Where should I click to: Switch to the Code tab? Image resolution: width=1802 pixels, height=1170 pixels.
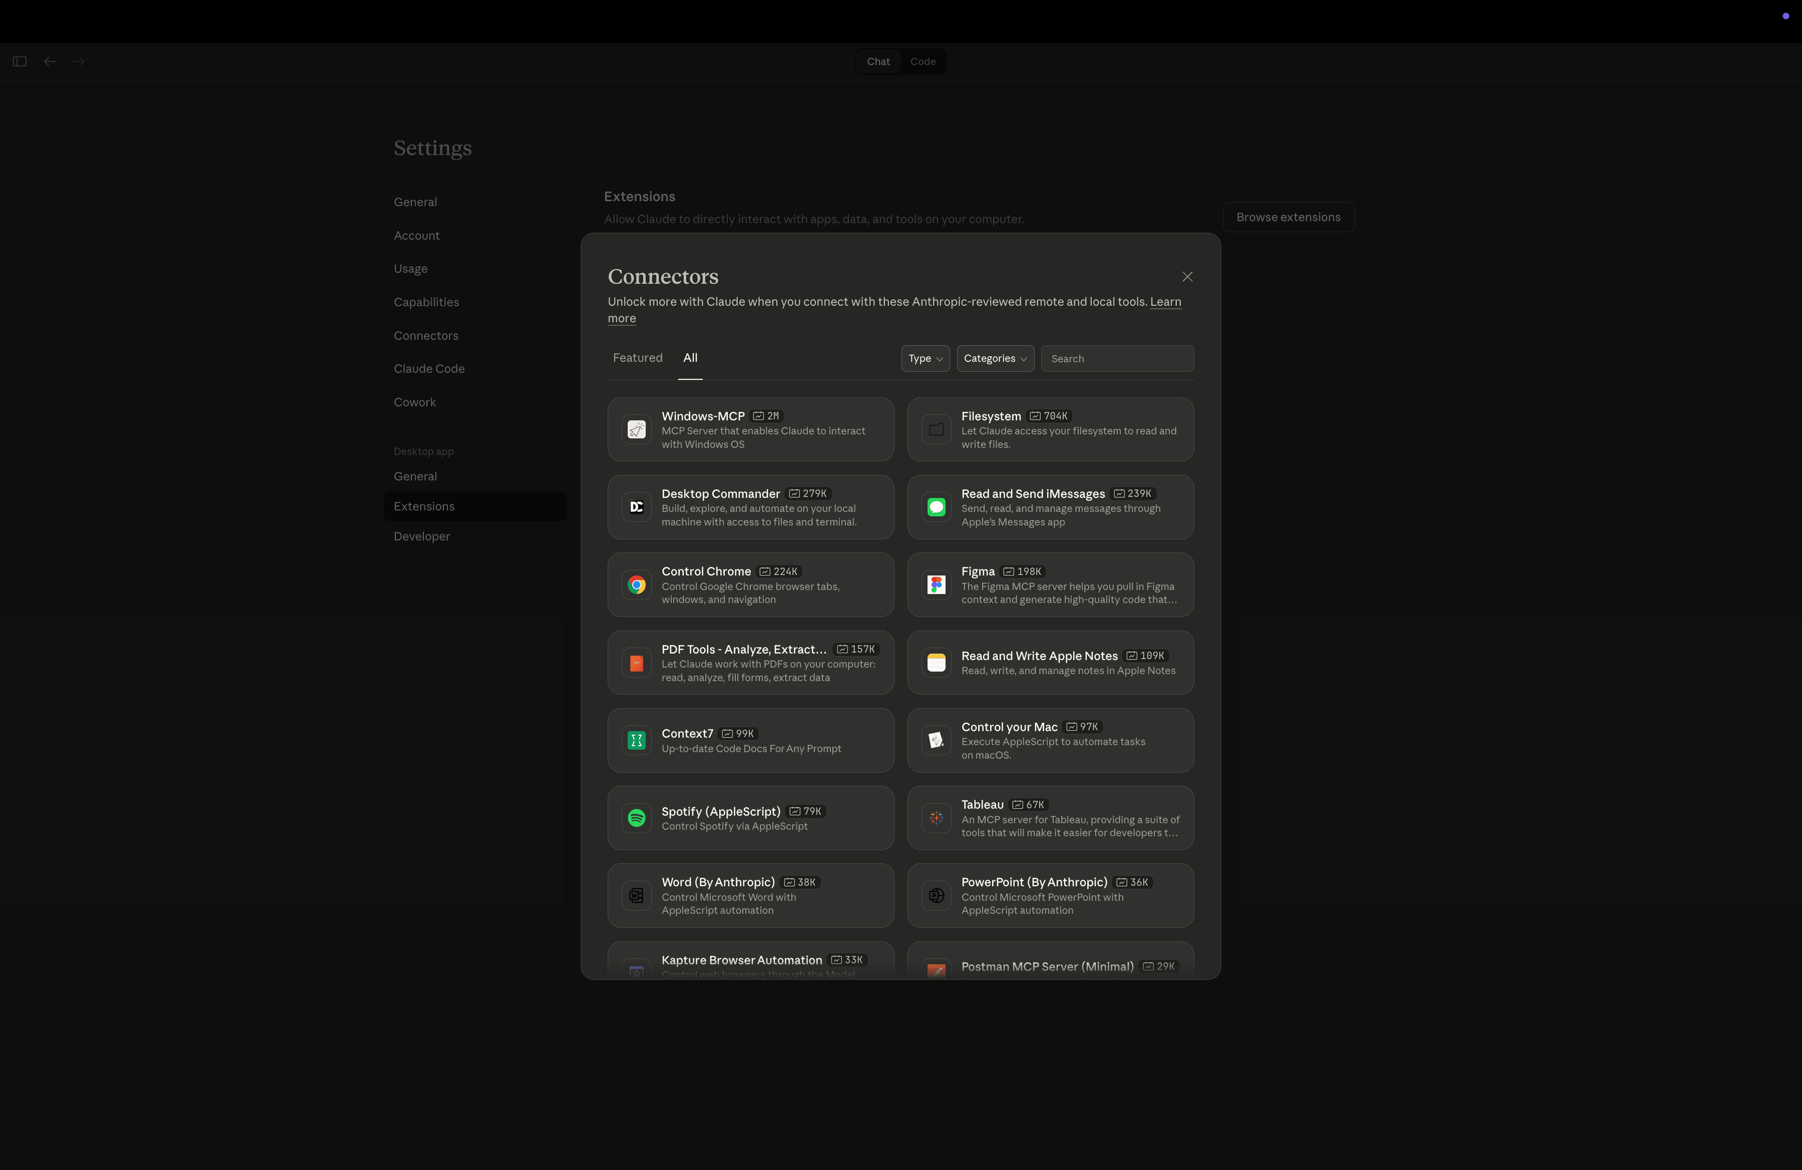click(x=923, y=61)
